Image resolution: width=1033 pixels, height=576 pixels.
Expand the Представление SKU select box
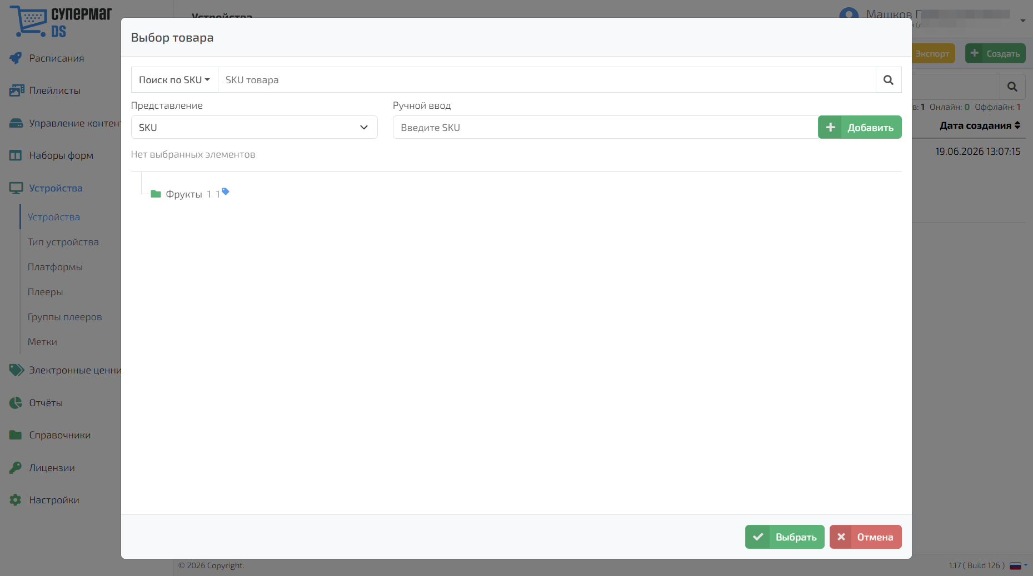pyautogui.click(x=254, y=127)
